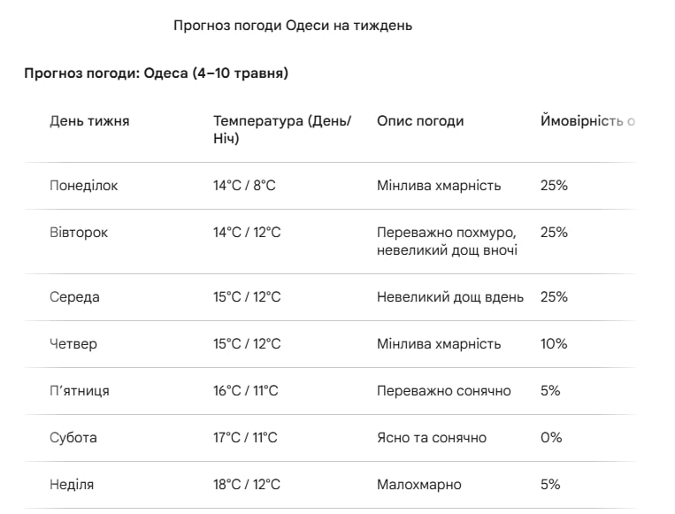This screenshot has height=514, width=675.
Task: Click the title 'Прогноз погоди Одеси на тиждень'
Action: 293,26
